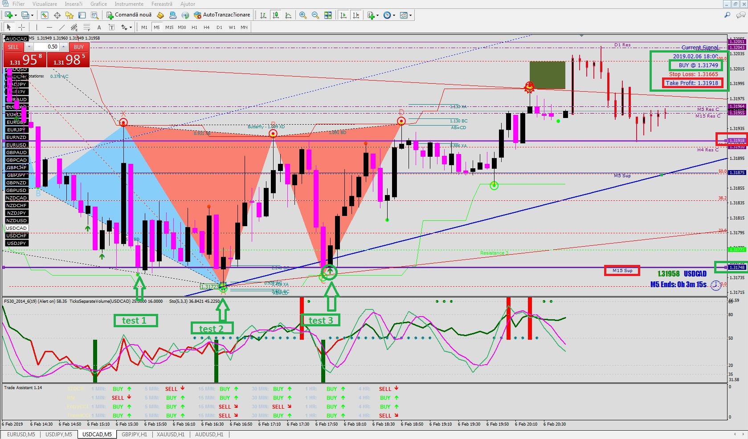Activate the crosshair cursor mode

[x=21, y=28]
